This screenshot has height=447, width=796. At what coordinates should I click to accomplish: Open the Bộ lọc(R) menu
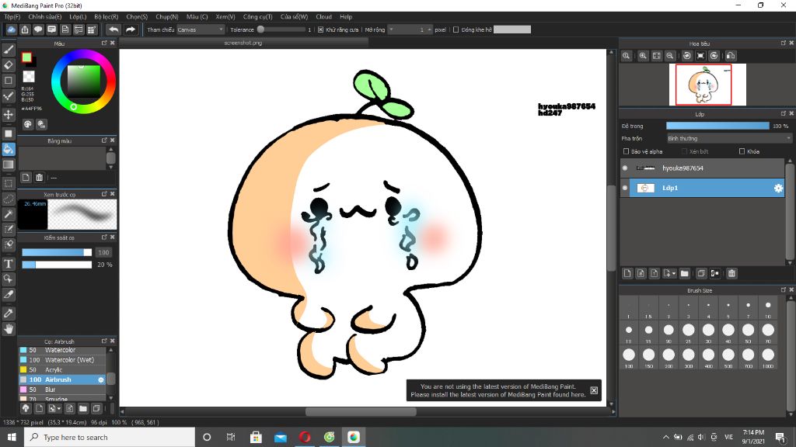tap(106, 17)
